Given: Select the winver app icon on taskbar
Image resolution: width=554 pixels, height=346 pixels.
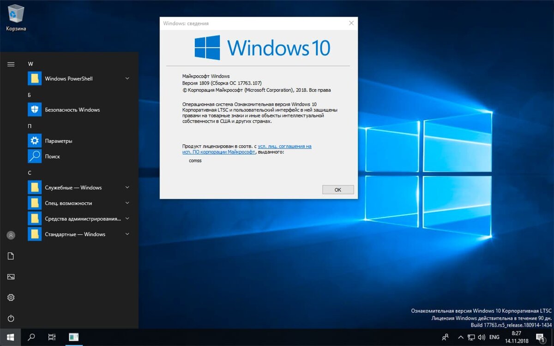Looking at the screenshot, I should [73, 337].
